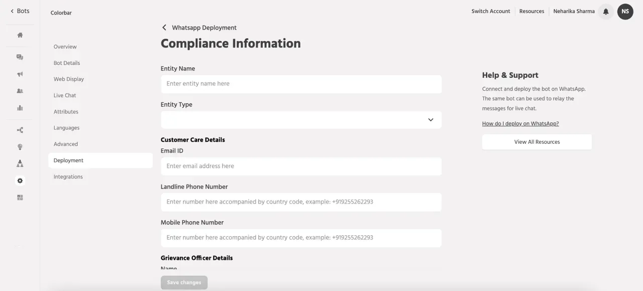Click the Grievance Officer Details section label
The image size is (643, 291).
[x=197, y=258]
